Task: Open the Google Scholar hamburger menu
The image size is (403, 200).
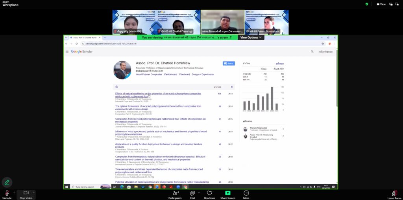Action: pyautogui.click(x=67, y=52)
